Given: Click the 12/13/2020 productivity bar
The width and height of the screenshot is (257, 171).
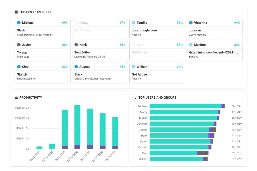Looking at the screenshot, I should (52, 146).
